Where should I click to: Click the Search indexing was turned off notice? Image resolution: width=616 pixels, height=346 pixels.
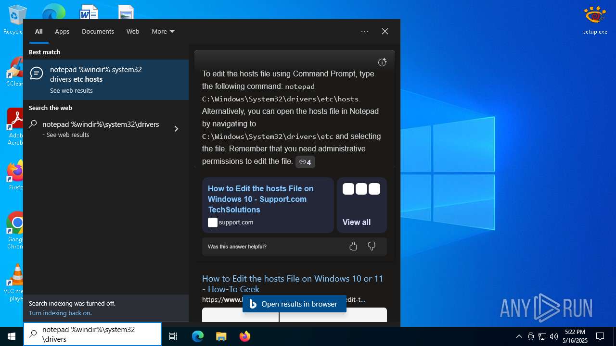[72, 303]
